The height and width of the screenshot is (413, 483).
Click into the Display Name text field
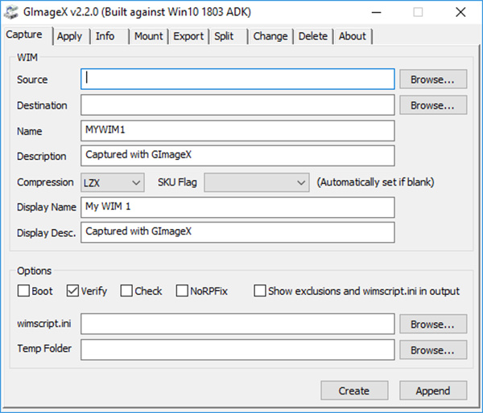[x=237, y=207]
